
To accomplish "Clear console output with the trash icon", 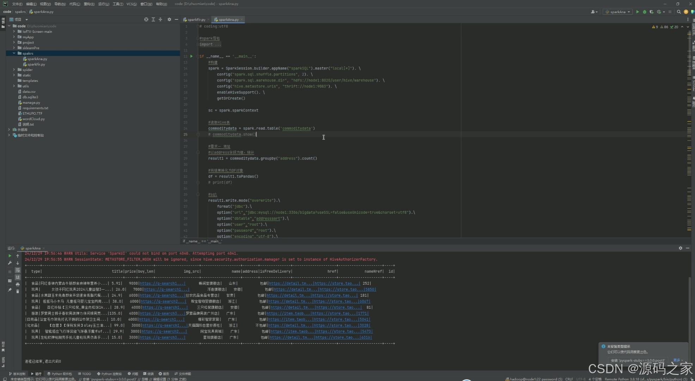I will pos(18,291).
